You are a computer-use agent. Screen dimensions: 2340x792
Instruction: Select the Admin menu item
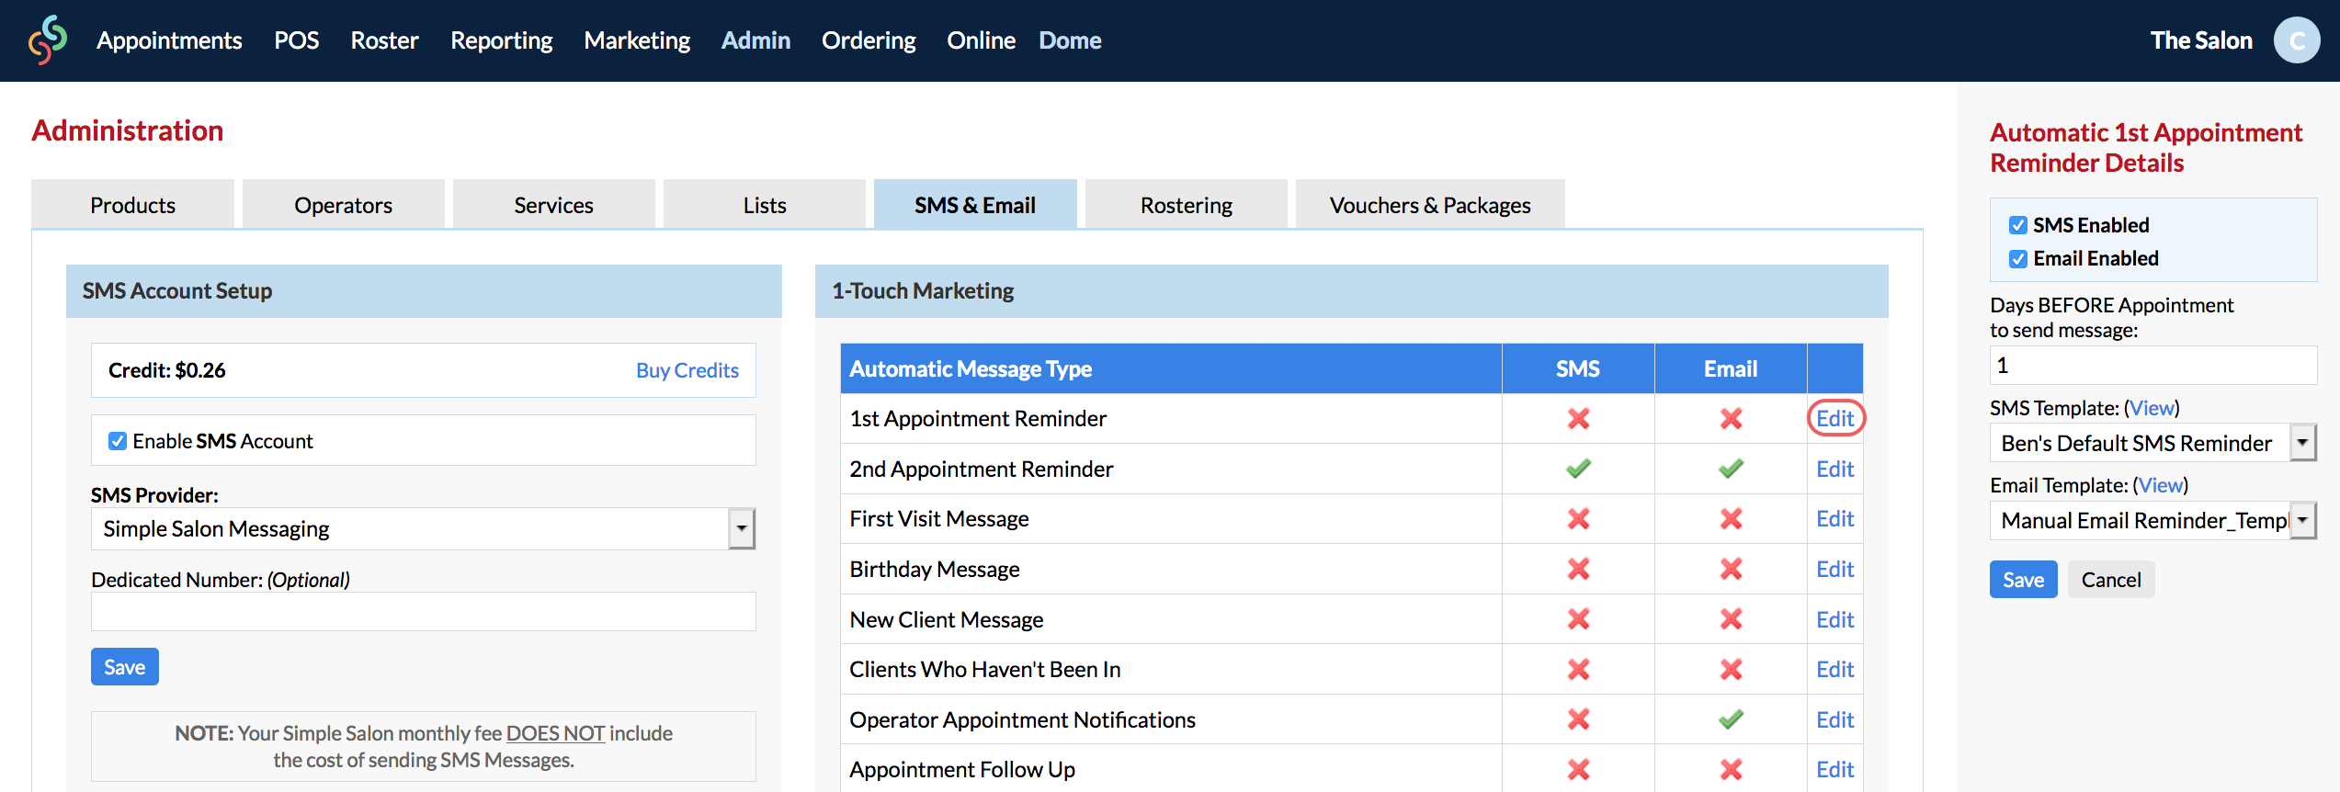click(x=755, y=40)
